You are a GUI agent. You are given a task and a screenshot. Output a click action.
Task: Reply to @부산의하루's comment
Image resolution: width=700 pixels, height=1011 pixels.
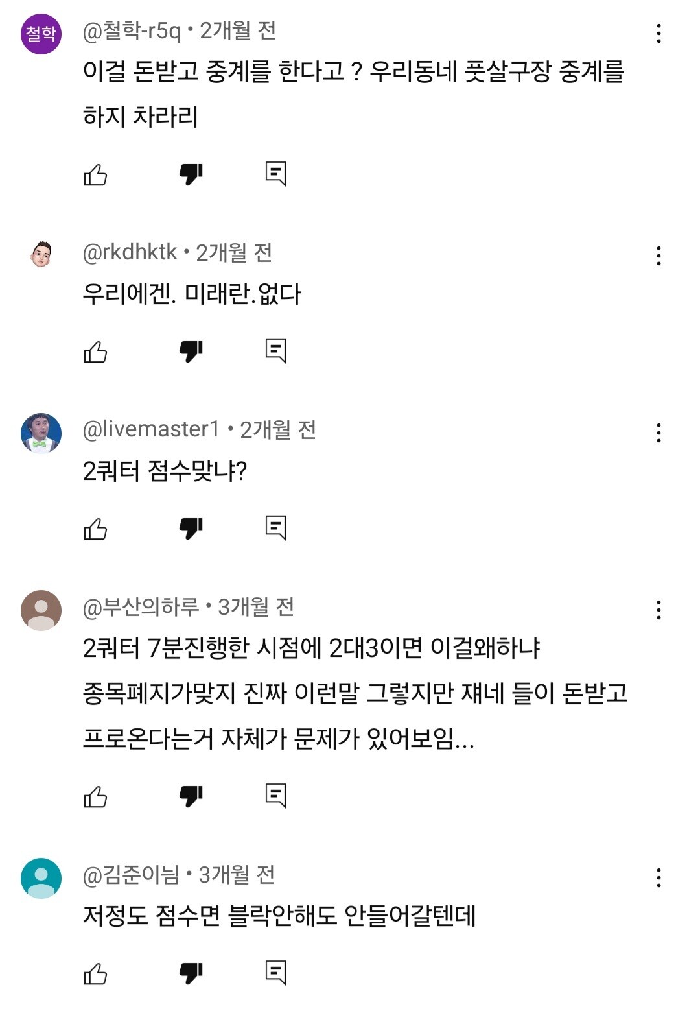tap(275, 796)
